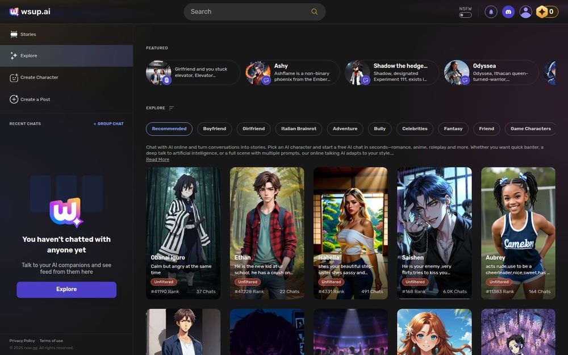Open the Privacy Policy link

pyautogui.click(x=22, y=341)
